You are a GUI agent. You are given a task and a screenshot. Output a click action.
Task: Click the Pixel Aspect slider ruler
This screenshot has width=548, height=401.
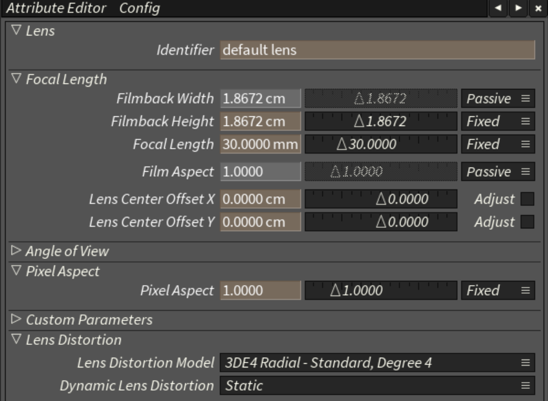tap(380, 291)
